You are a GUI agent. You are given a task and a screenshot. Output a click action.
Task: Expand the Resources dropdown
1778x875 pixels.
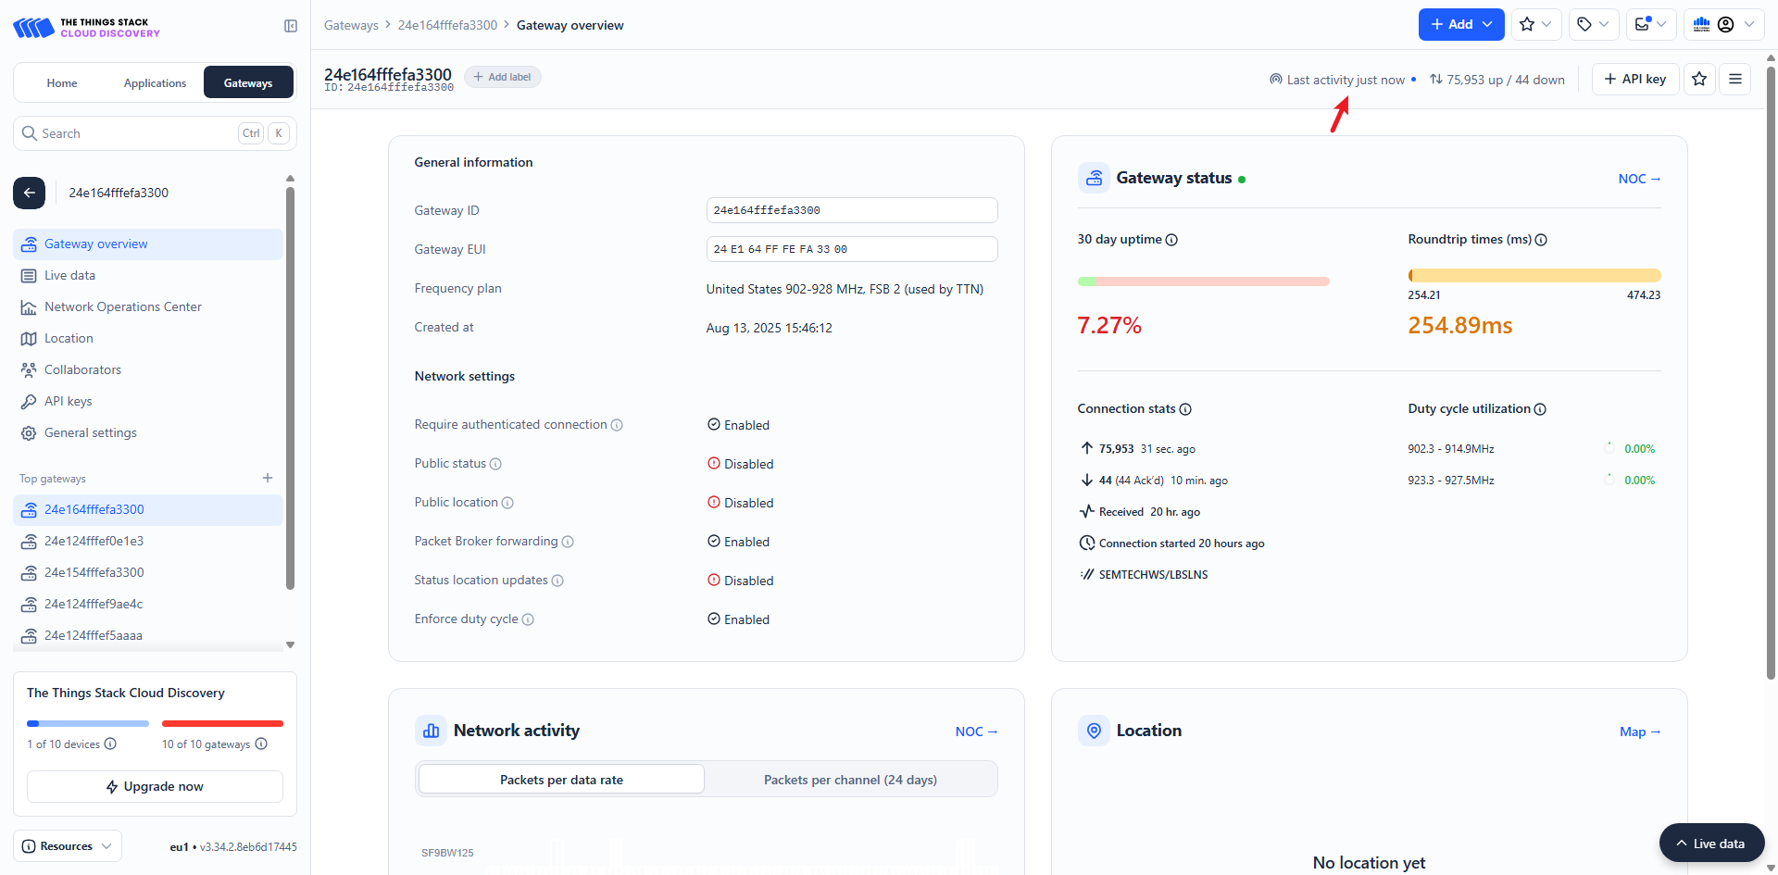(x=68, y=846)
